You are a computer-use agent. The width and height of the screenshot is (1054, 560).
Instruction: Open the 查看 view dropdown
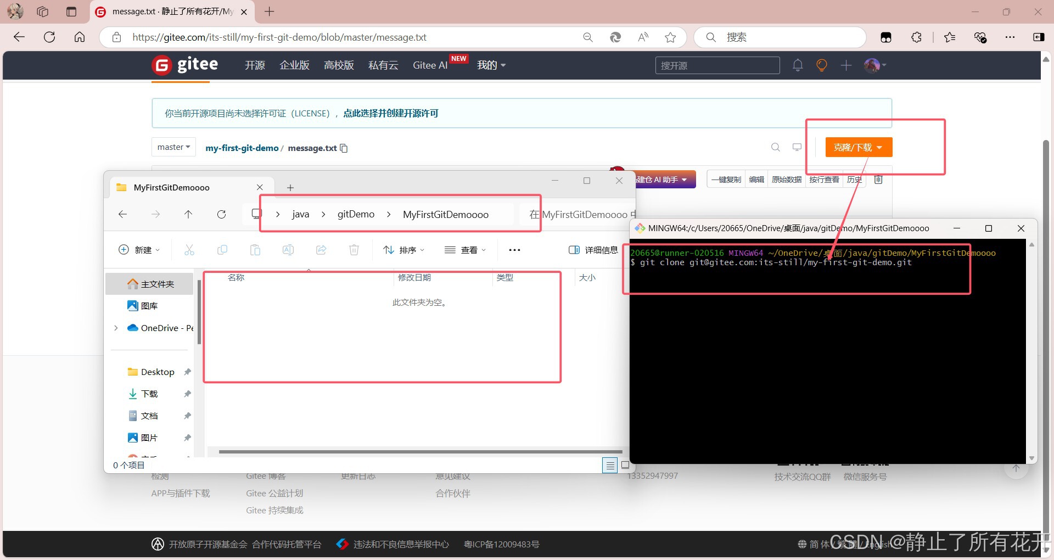[466, 250]
